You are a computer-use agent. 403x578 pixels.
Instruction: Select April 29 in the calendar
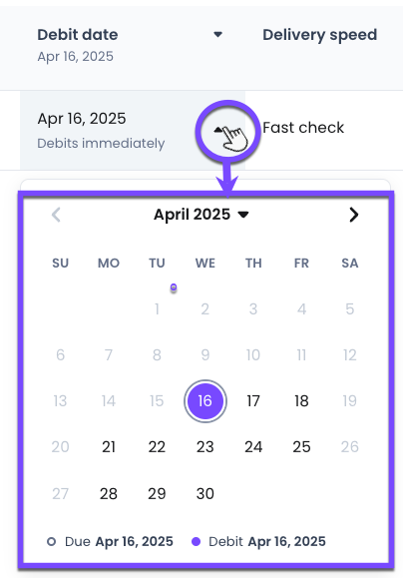157,493
